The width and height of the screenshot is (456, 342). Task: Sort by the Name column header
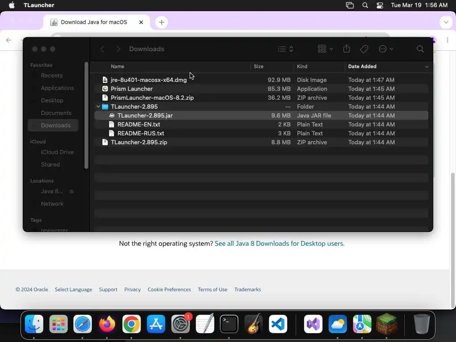tap(117, 67)
